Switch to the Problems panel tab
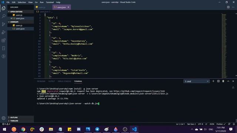237x133 pixels. [41, 81]
